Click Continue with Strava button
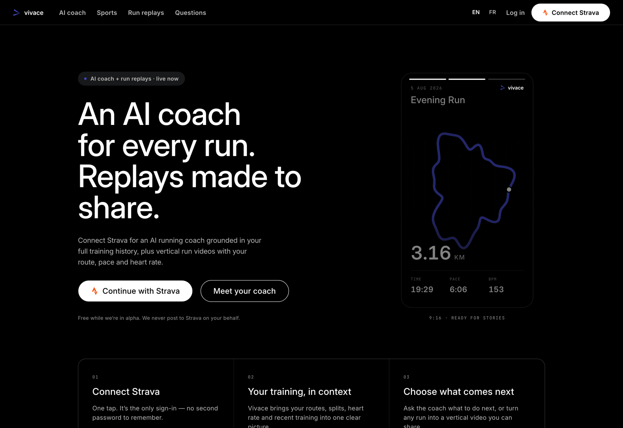The height and width of the screenshot is (428, 623). 135,291
